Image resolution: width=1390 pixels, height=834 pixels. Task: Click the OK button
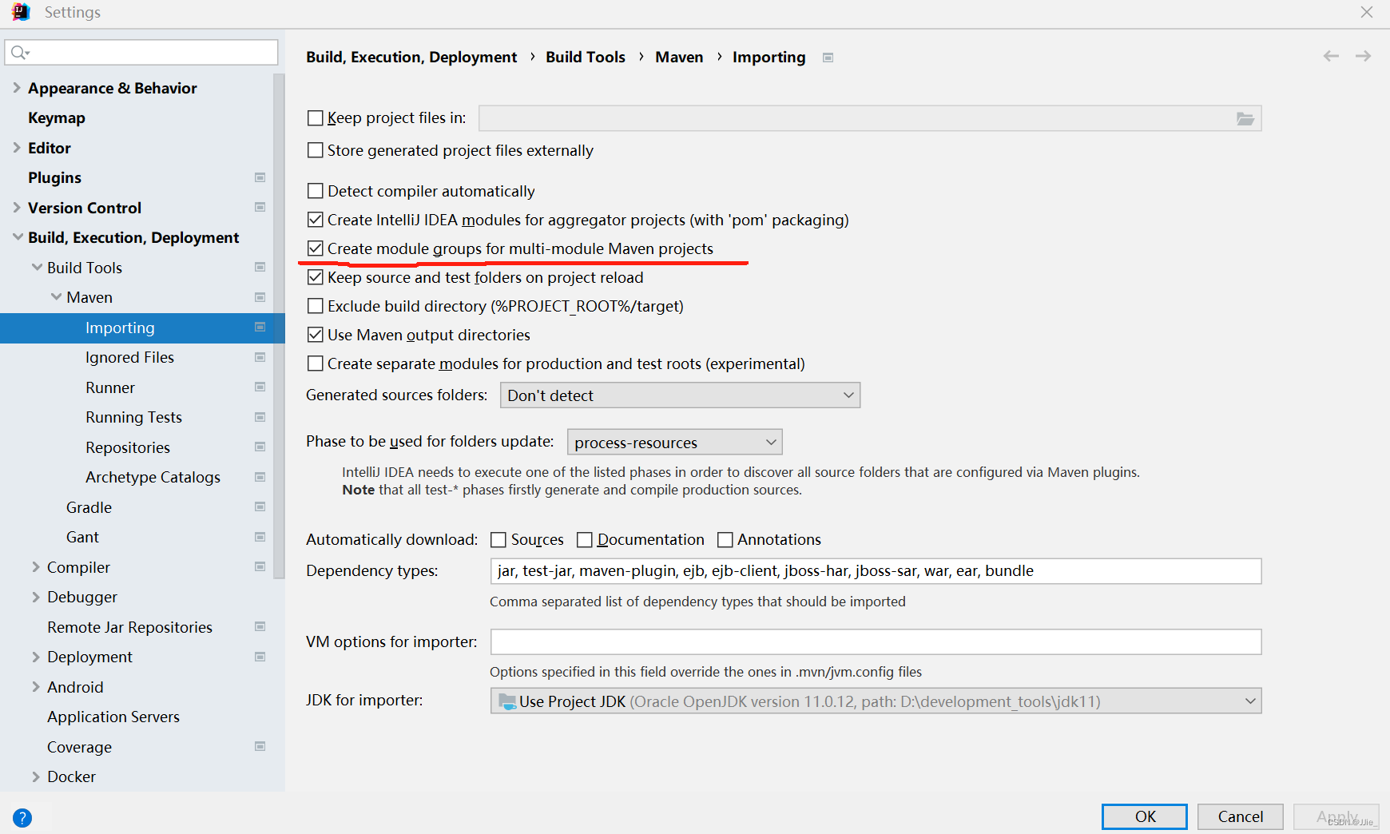coord(1144,816)
